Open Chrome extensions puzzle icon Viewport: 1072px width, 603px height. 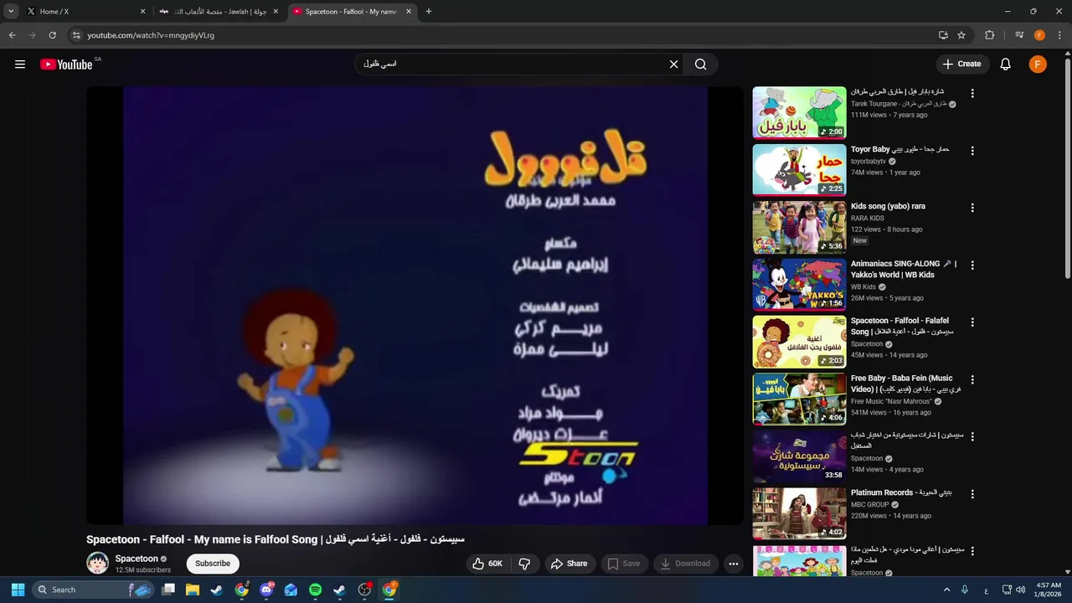point(989,35)
